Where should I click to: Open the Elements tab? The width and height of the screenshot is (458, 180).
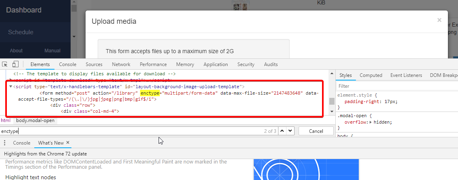pos(40,64)
